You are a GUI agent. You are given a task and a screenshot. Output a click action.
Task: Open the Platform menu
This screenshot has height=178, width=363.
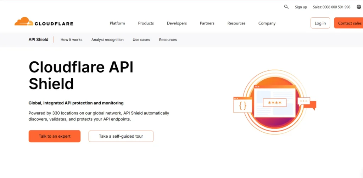pyautogui.click(x=117, y=23)
